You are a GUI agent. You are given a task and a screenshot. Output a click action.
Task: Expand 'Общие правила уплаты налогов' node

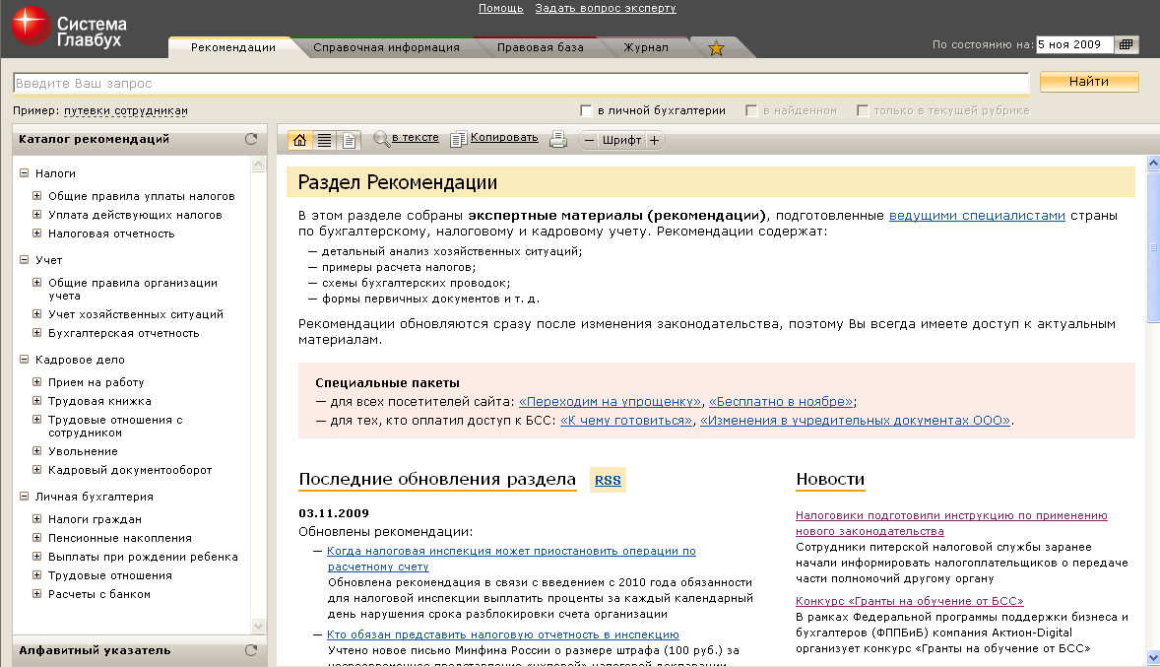37,195
